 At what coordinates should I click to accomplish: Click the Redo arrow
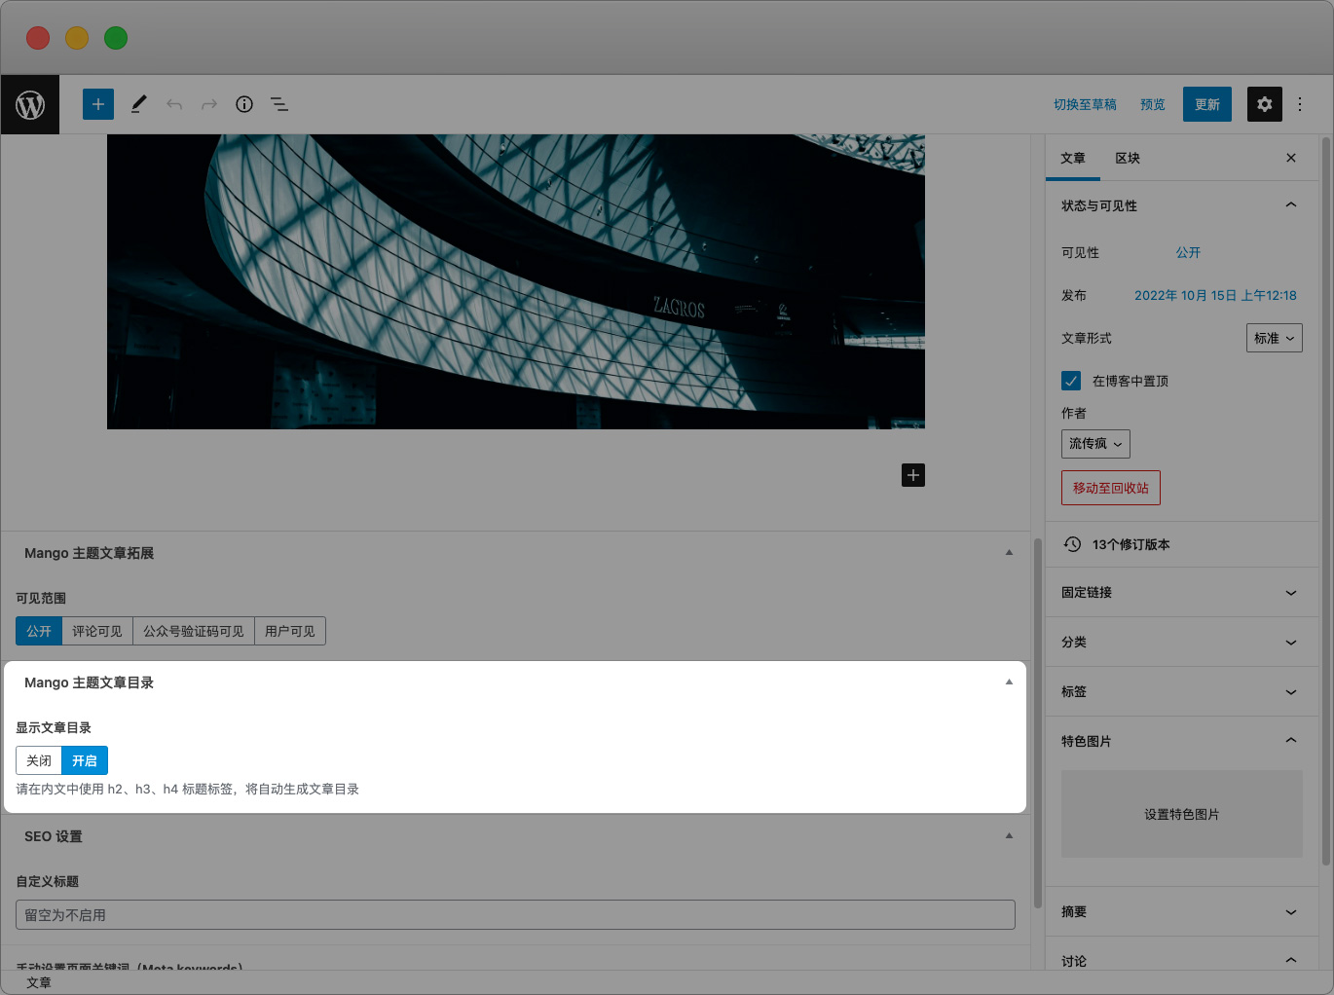209,104
